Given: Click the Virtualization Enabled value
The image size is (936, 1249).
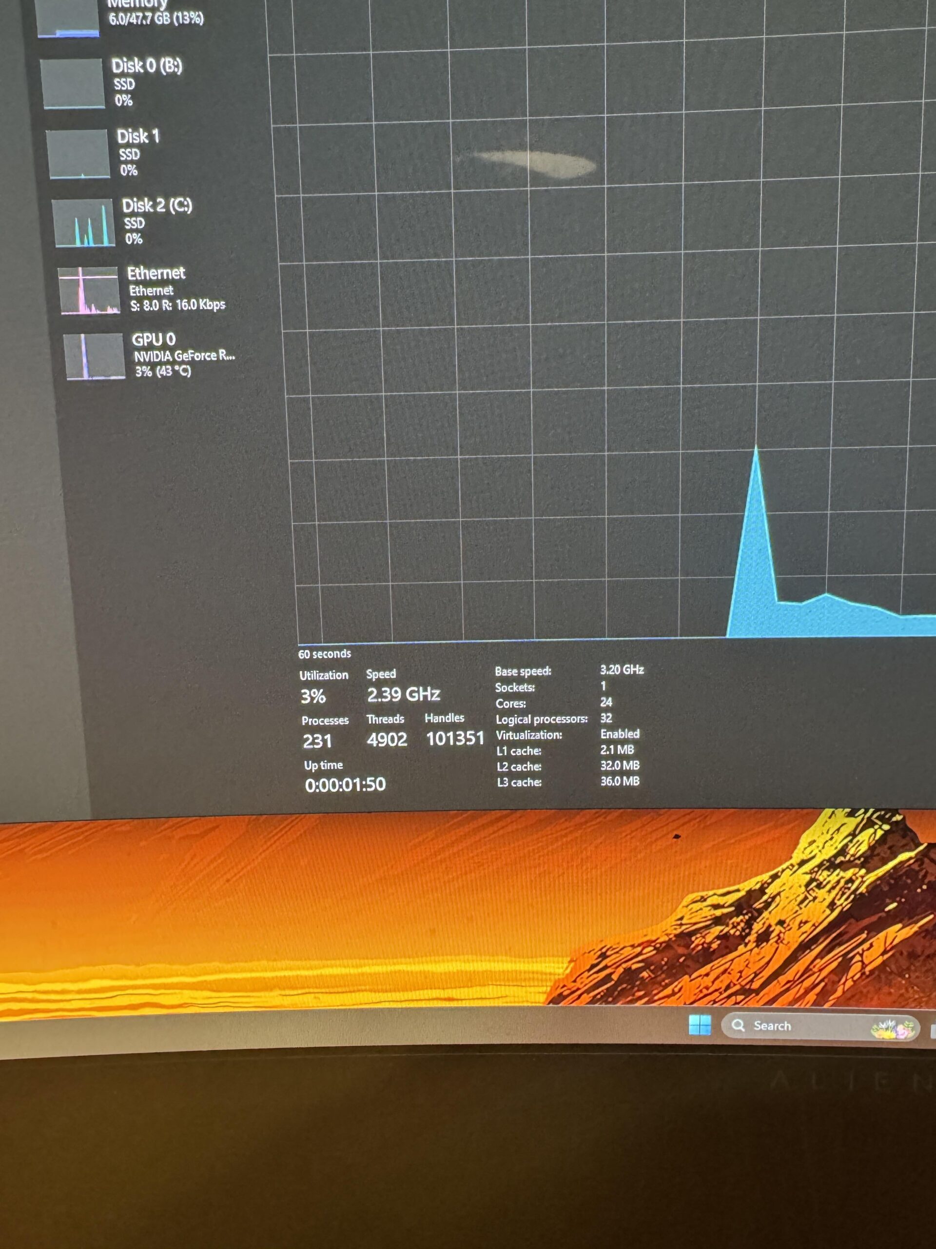Looking at the screenshot, I should point(620,733).
